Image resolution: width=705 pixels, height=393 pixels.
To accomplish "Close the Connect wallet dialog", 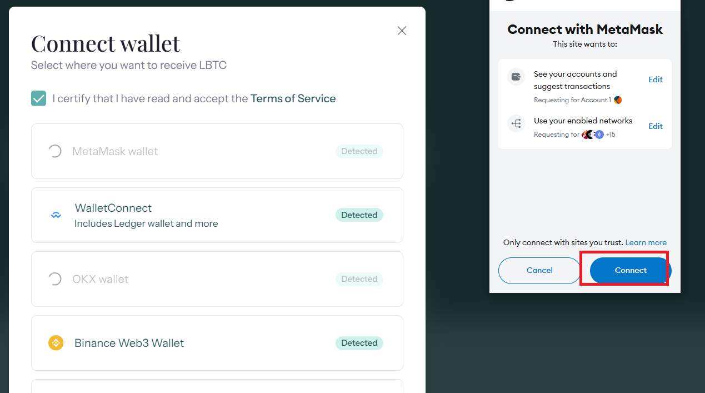I will (x=402, y=31).
